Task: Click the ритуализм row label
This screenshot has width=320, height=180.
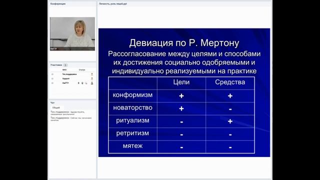Action: 132,120
